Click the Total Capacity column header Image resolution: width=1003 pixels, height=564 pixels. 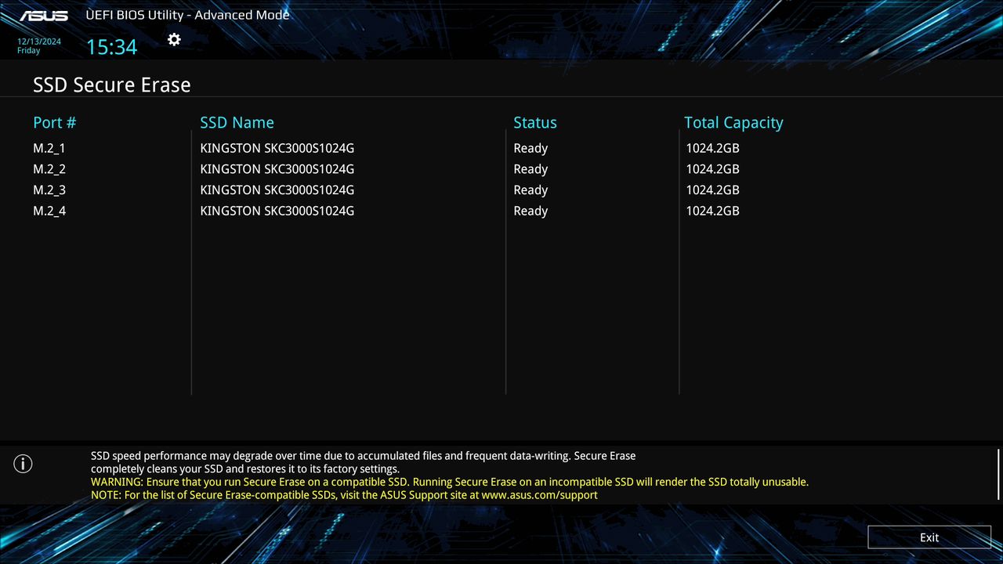pos(733,123)
